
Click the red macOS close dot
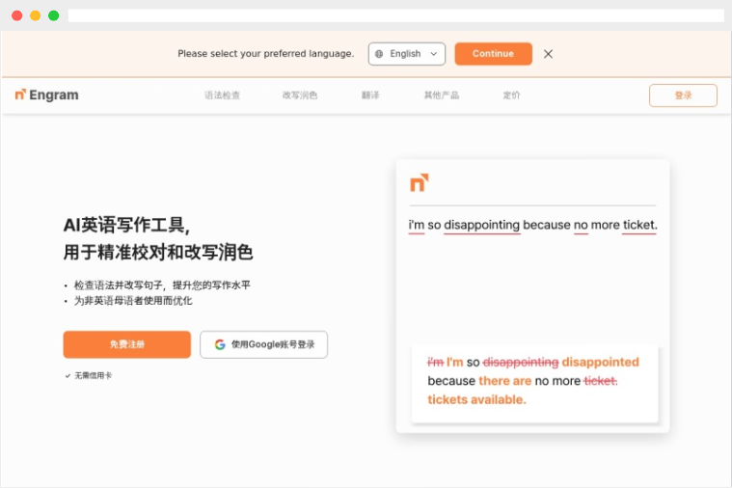[16, 15]
